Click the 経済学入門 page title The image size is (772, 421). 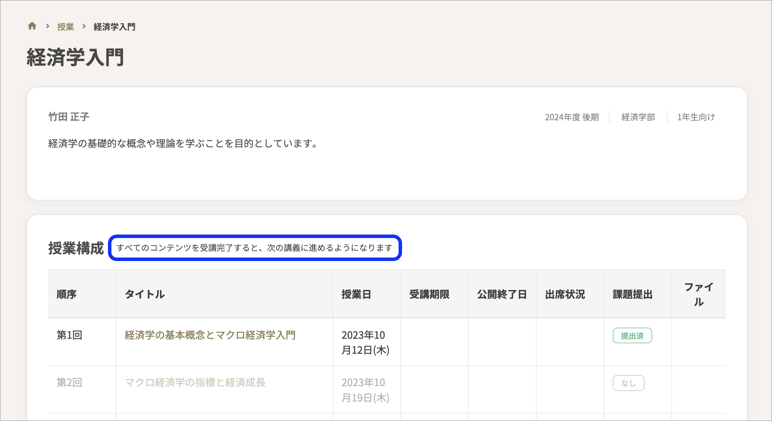75,57
